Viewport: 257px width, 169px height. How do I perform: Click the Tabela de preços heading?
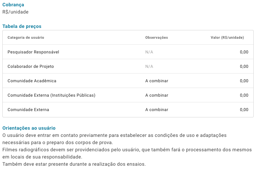click(x=22, y=26)
